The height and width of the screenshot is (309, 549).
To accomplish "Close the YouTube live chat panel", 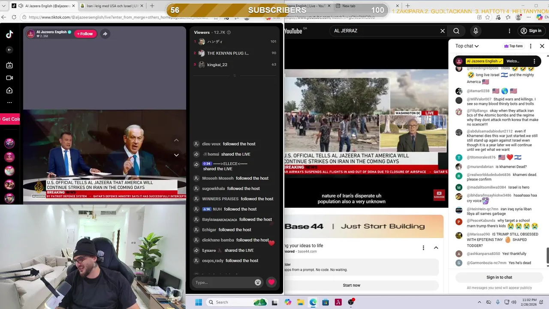I will [542, 46].
